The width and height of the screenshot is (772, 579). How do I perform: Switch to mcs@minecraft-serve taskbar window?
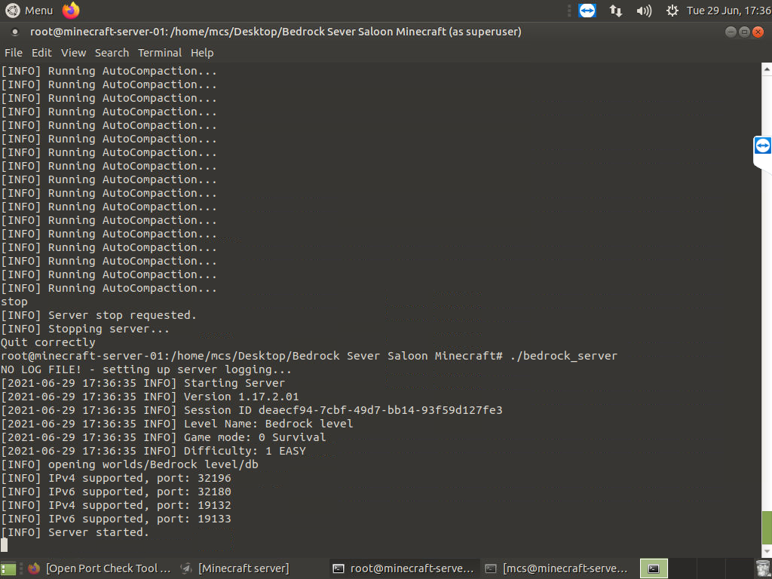coord(556,568)
